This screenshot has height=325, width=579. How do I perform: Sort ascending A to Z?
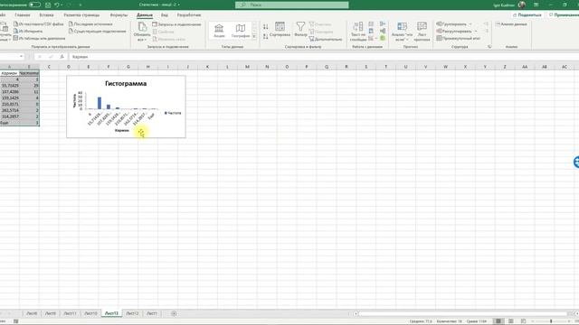(x=265, y=26)
